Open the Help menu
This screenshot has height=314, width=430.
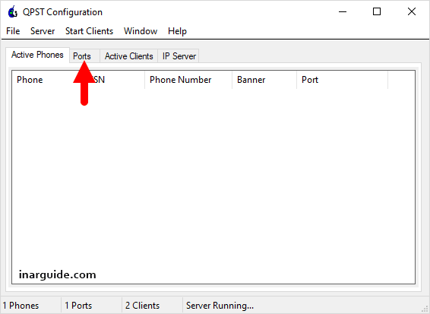[177, 31]
